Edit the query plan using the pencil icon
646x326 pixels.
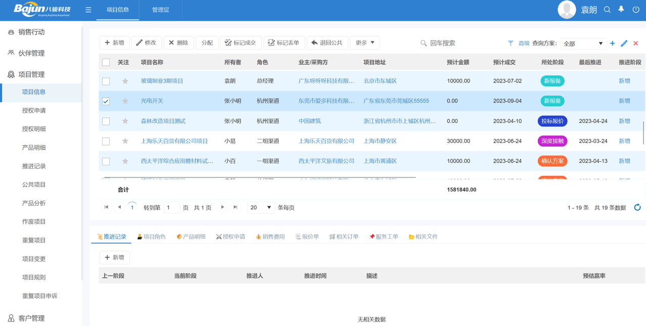tap(624, 43)
